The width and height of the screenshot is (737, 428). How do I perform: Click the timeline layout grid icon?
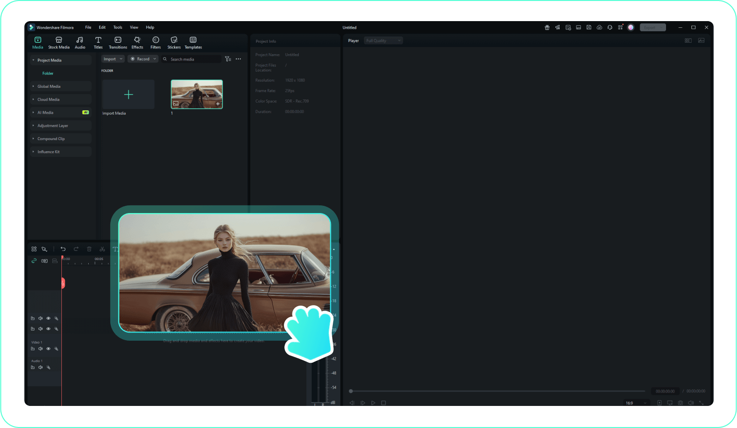pyautogui.click(x=34, y=249)
